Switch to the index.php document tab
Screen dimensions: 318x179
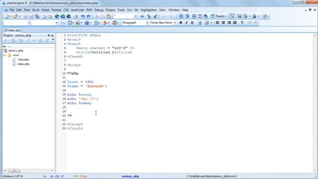pos(12,30)
